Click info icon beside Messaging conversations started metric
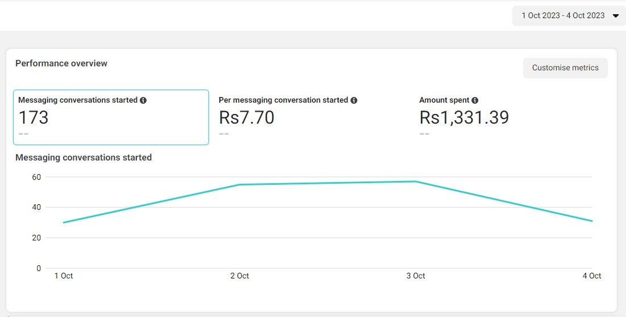 (143, 100)
